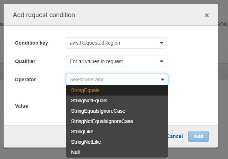Viewport: 228px width, 159px height.
Task: Select StringNotEqualsIgnoreCase in the list
Action: click(102, 121)
